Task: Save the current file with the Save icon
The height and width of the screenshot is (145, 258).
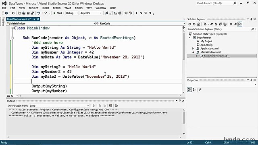Action: 28,13
